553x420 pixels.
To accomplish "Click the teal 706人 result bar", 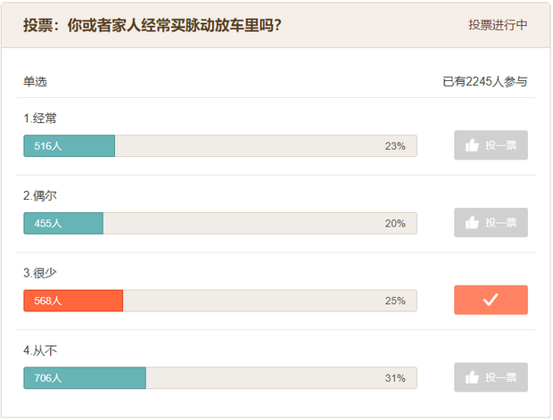I will (85, 378).
